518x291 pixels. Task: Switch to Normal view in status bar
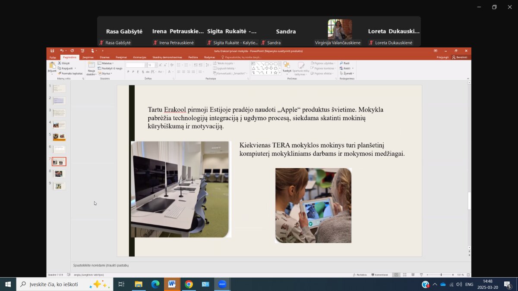point(396,275)
